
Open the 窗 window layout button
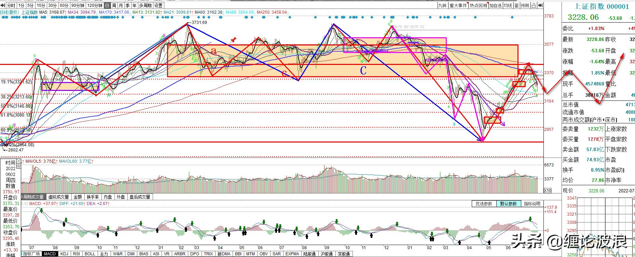516,5
